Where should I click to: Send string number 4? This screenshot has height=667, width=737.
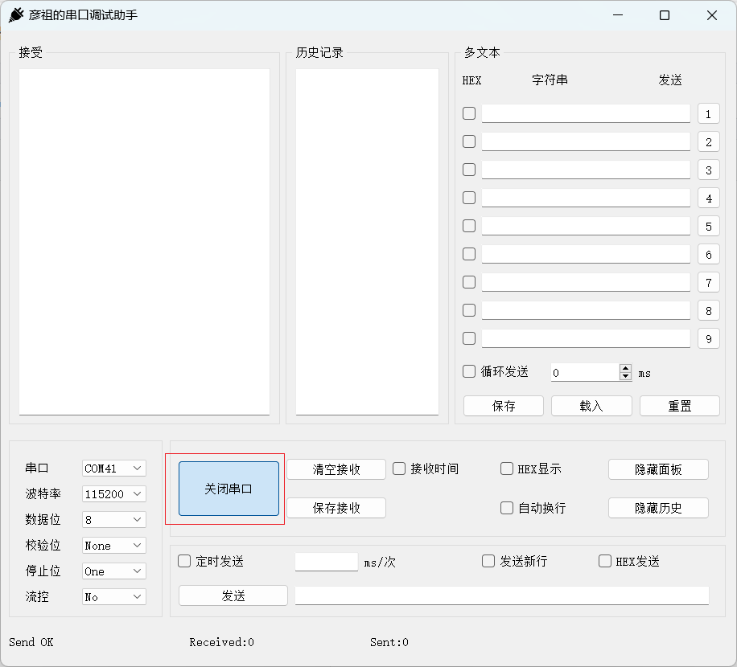point(708,198)
